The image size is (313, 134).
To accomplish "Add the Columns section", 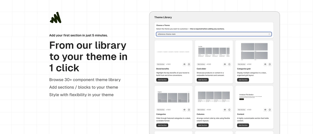I will tap(203, 125).
